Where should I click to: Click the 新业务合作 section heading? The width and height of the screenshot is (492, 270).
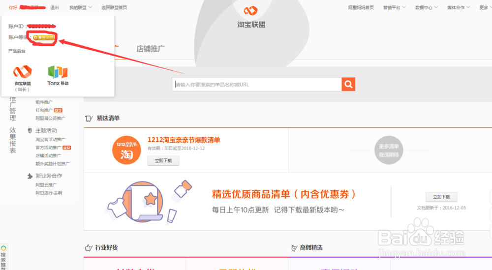49,176
